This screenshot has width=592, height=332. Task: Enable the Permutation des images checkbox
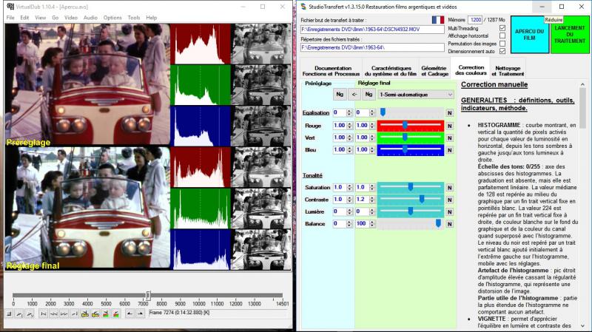point(502,44)
